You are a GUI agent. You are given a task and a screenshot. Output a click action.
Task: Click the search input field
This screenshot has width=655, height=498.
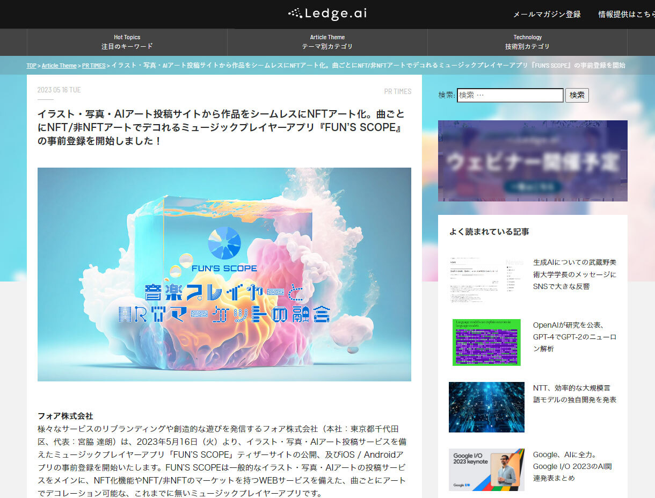pyautogui.click(x=510, y=95)
